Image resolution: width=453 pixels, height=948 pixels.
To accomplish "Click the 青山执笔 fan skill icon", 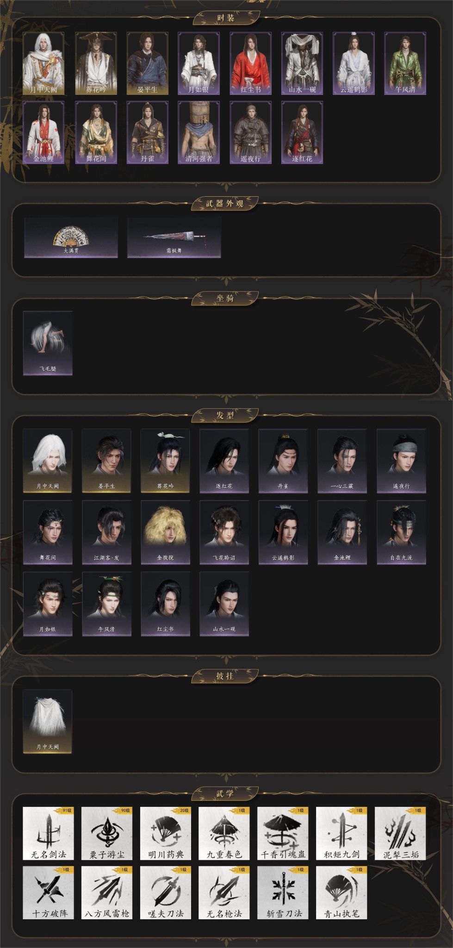I will pos(342,892).
